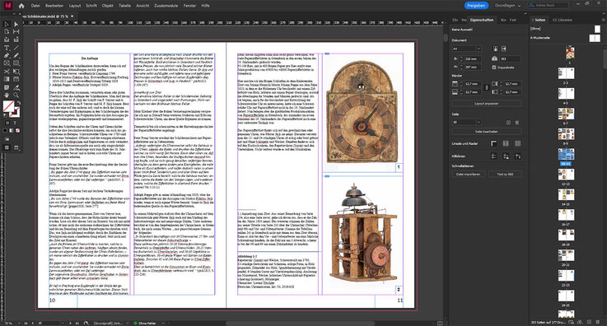Click the fill color swatch

(7, 105)
